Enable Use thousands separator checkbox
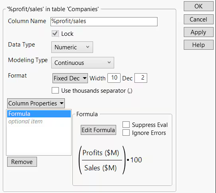 (55, 90)
